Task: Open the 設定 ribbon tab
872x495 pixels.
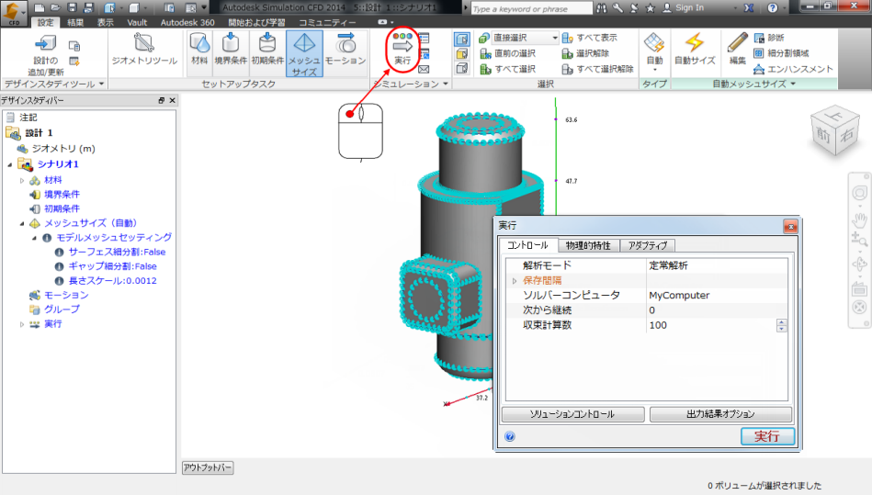Action: [x=46, y=22]
